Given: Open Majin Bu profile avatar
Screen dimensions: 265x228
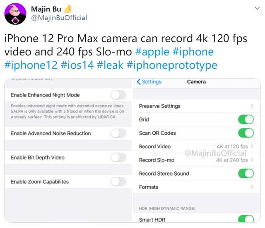Looking at the screenshot, I should pos(15,14).
